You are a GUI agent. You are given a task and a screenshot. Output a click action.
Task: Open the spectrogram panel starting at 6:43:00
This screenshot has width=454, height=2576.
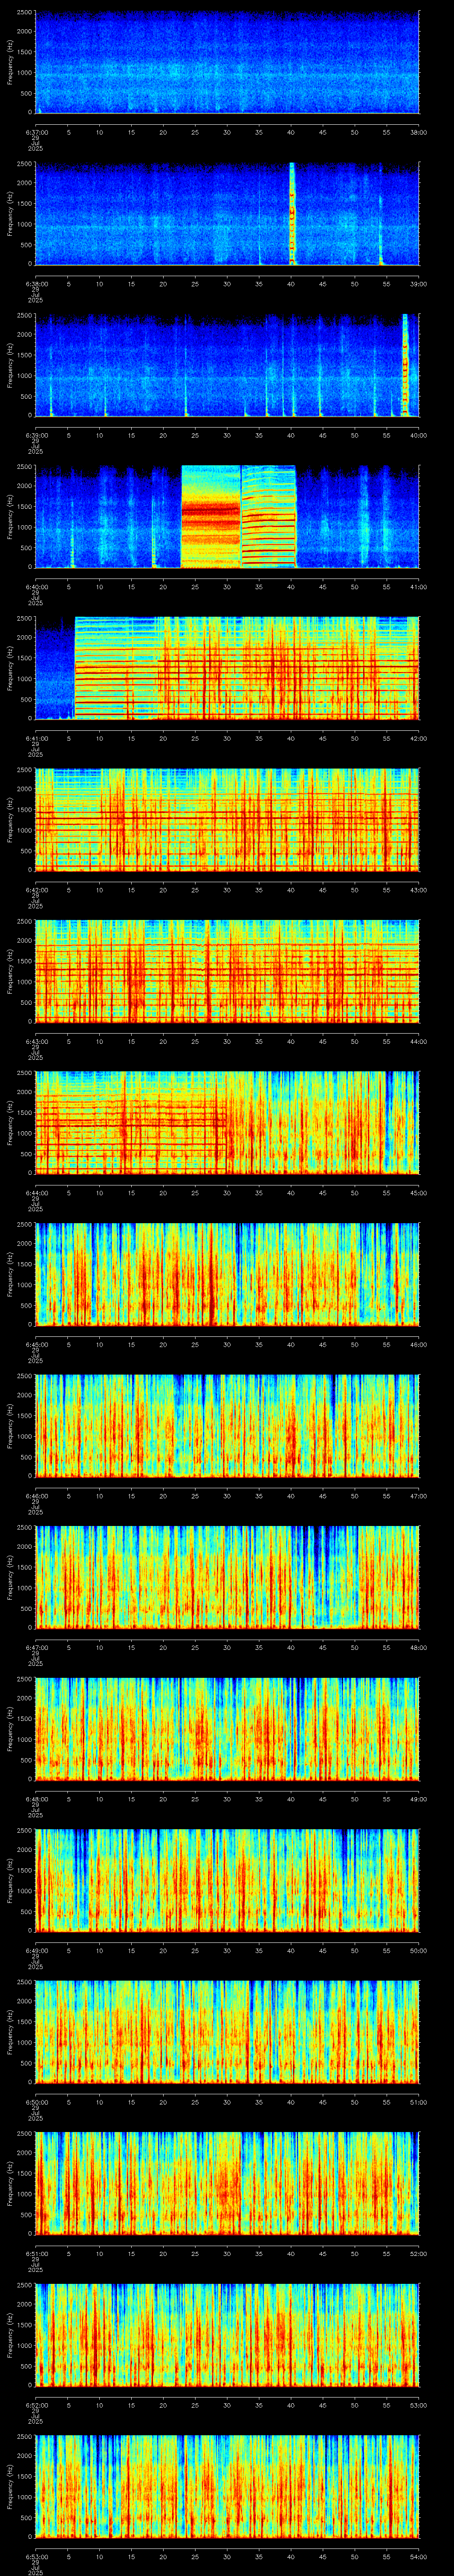pos(227,971)
